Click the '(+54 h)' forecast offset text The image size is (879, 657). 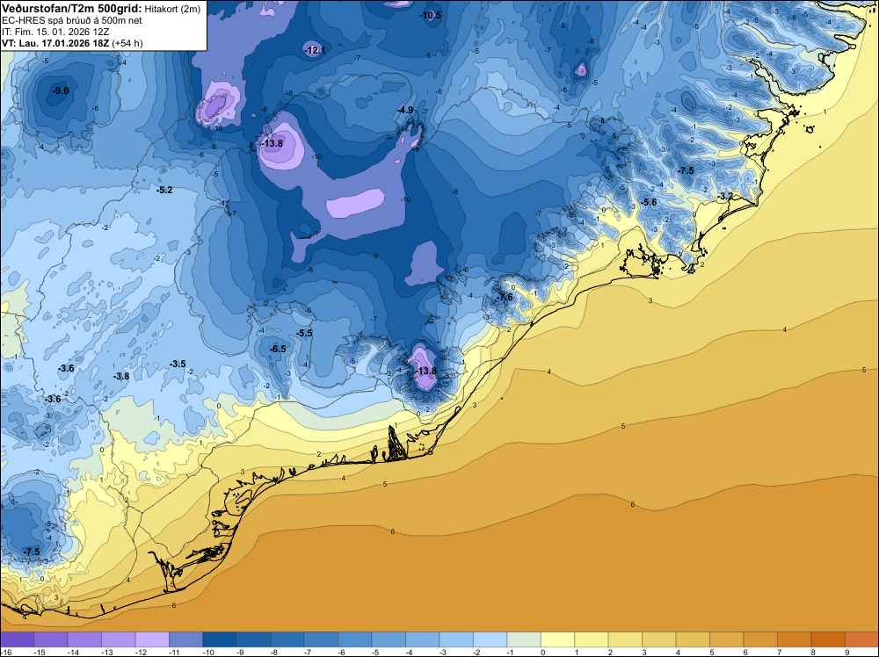tap(127, 43)
